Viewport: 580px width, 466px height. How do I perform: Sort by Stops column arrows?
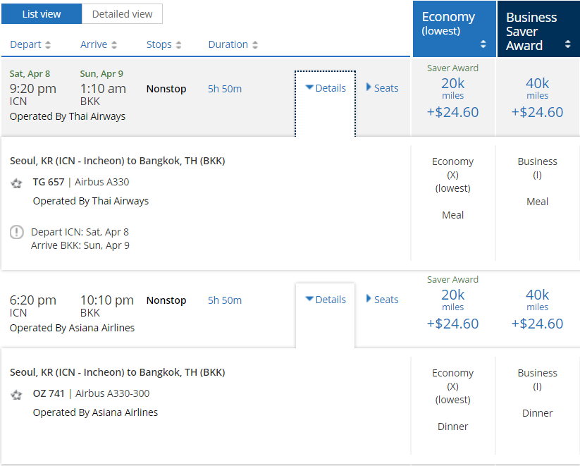click(178, 45)
